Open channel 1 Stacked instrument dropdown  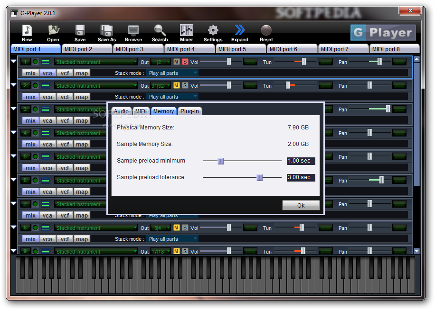pos(96,62)
